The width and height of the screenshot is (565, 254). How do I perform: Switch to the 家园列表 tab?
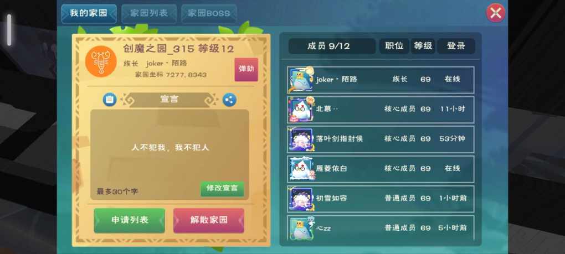pos(149,14)
